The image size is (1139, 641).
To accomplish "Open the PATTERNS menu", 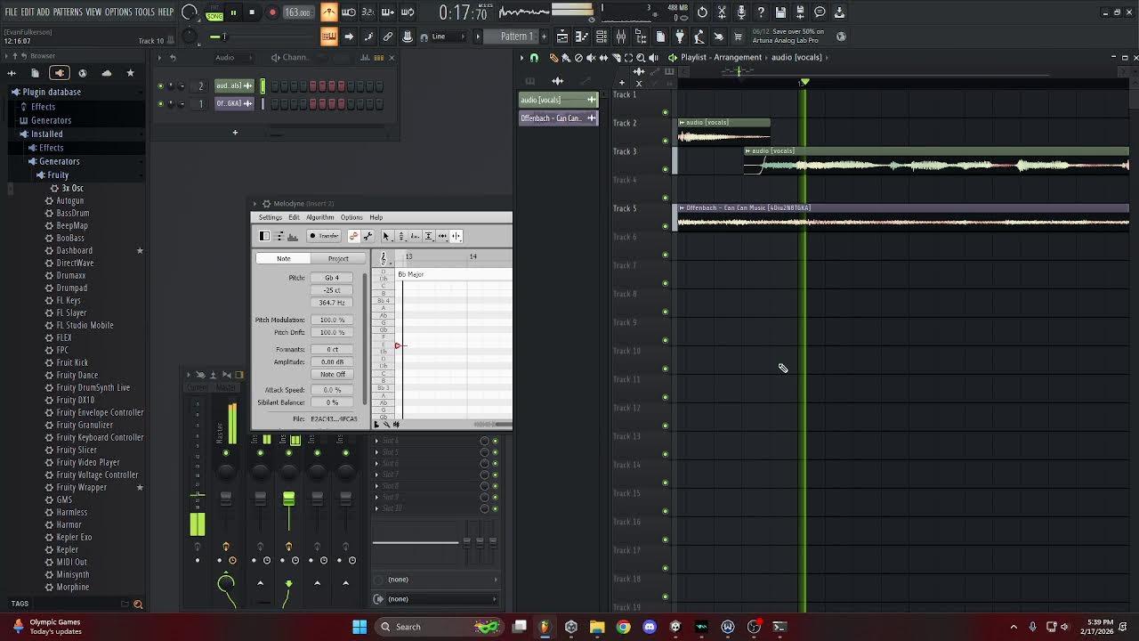I will 68,12.
